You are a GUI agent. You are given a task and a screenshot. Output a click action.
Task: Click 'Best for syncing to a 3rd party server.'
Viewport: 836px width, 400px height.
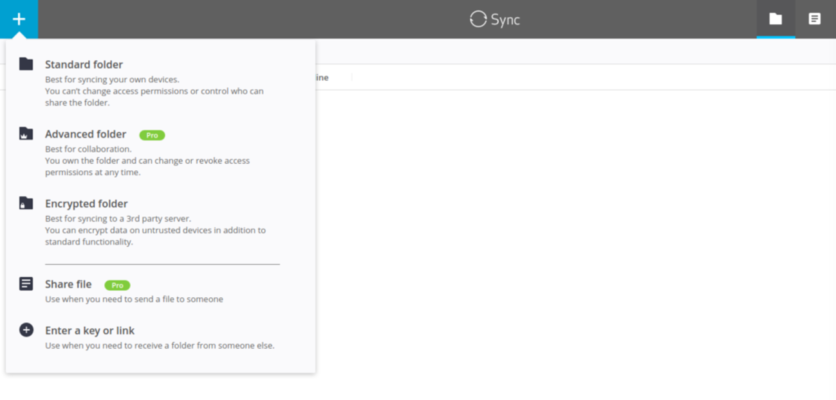click(118, 218)
